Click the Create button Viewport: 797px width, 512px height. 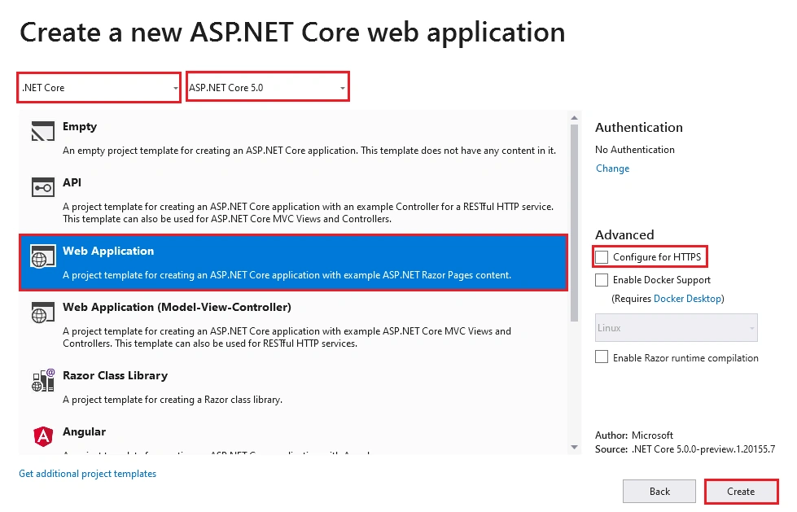pos(741,491)
